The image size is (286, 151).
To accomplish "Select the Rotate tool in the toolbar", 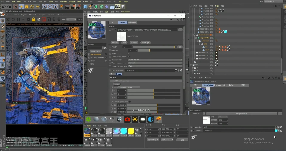I will coord(32,7).
